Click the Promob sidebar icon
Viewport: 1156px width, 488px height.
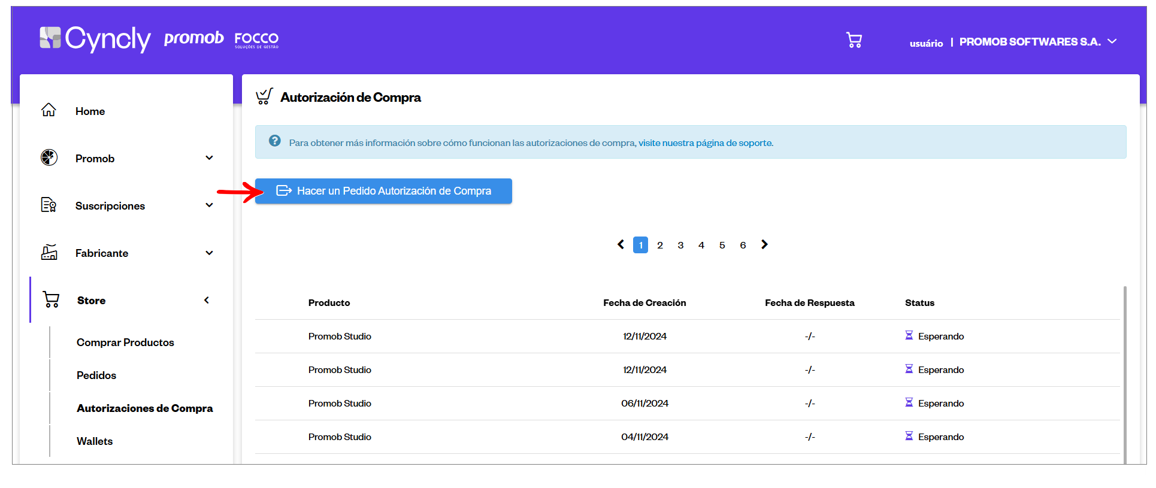pyautogui.click(x=49, y=157)
